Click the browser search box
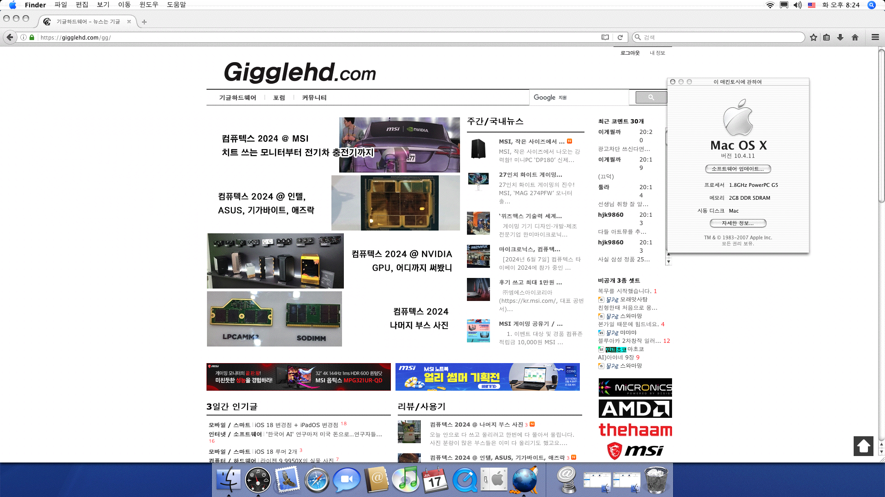This screenshot has width=885, height=497. (x=718, y=37)
